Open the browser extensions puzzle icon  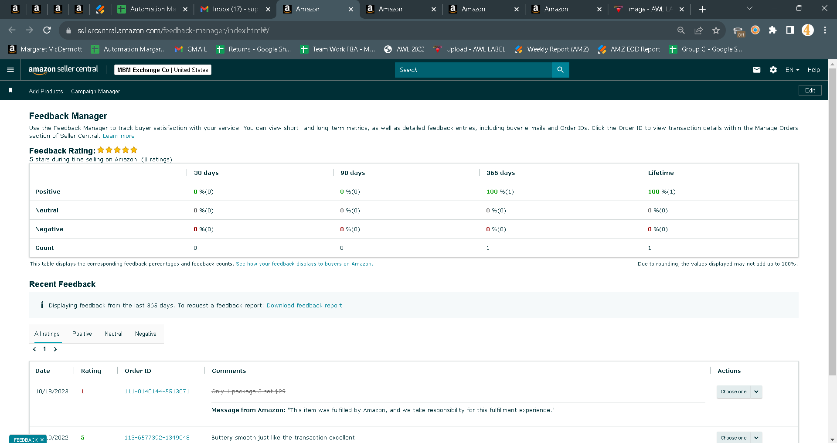click(772, 30)
